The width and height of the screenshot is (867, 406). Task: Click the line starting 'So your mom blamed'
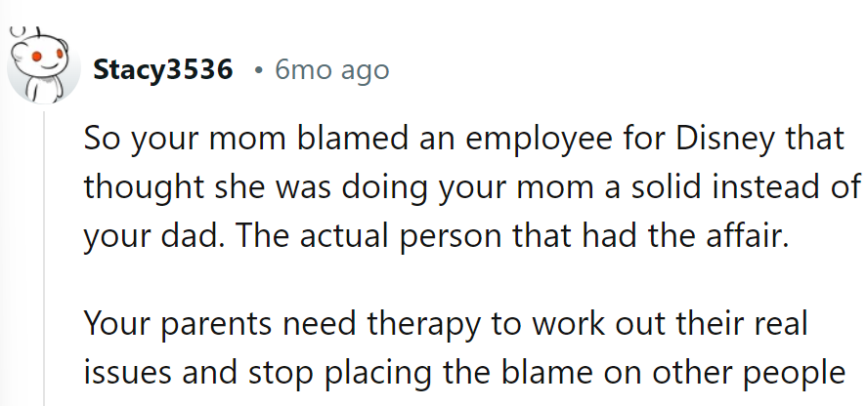click(x=462, y=139)
